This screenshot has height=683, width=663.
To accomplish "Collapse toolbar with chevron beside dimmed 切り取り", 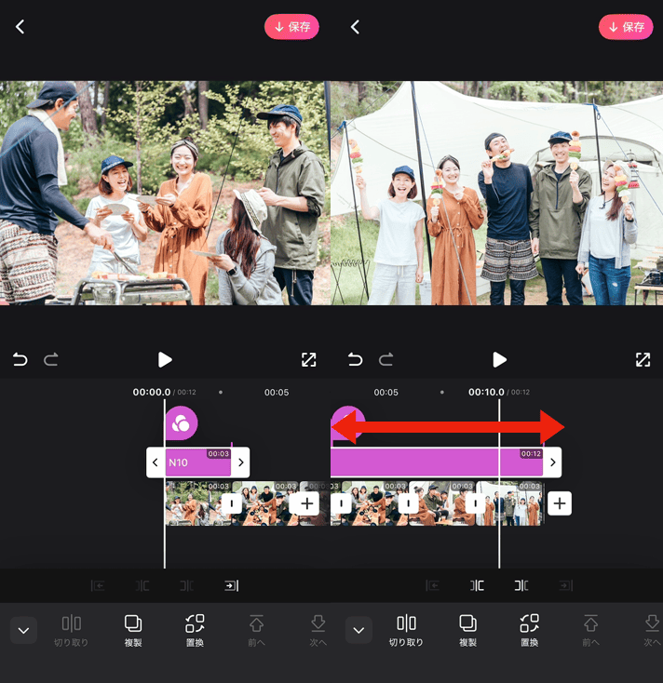I will point(24,630).
